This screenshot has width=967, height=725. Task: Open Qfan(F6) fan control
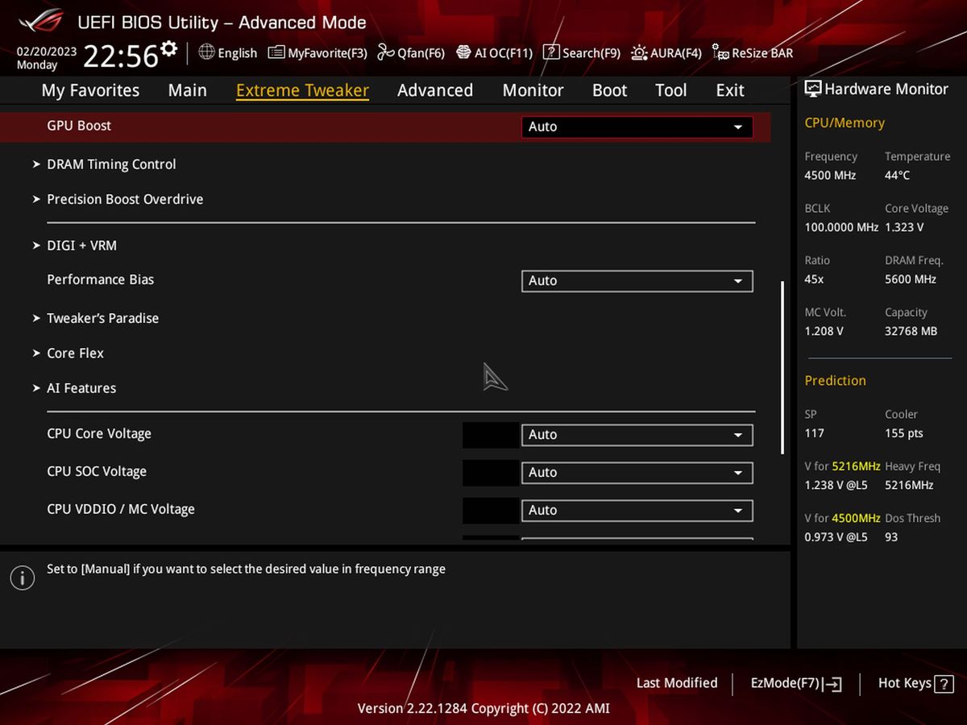tap(411, 53)
